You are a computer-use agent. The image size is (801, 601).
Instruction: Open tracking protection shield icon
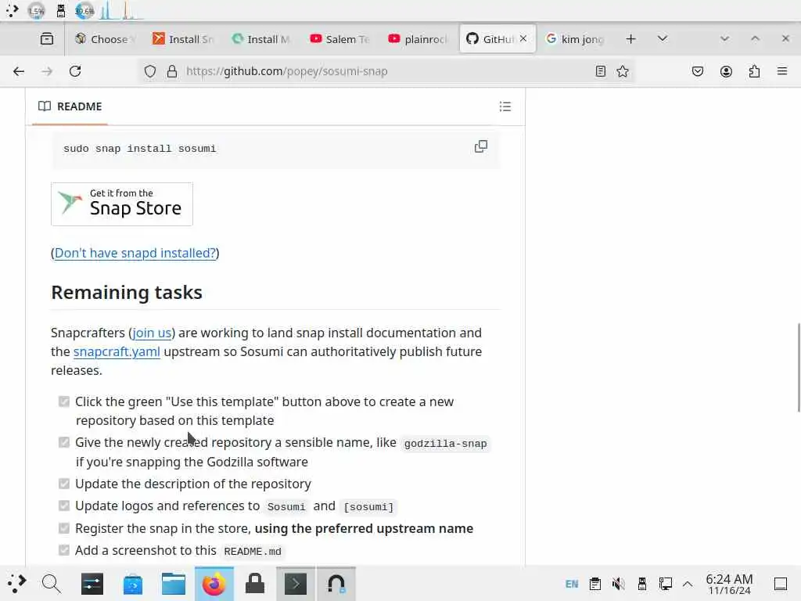149,71
